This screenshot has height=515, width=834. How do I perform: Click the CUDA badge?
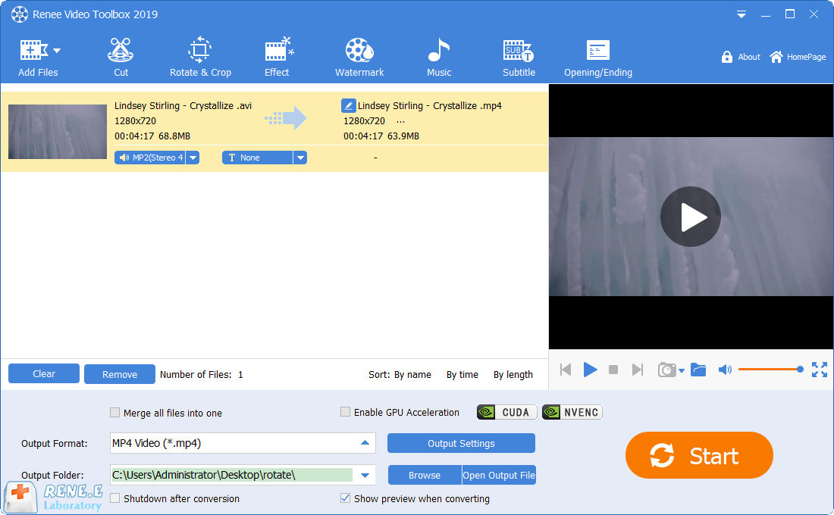(507, 413)
